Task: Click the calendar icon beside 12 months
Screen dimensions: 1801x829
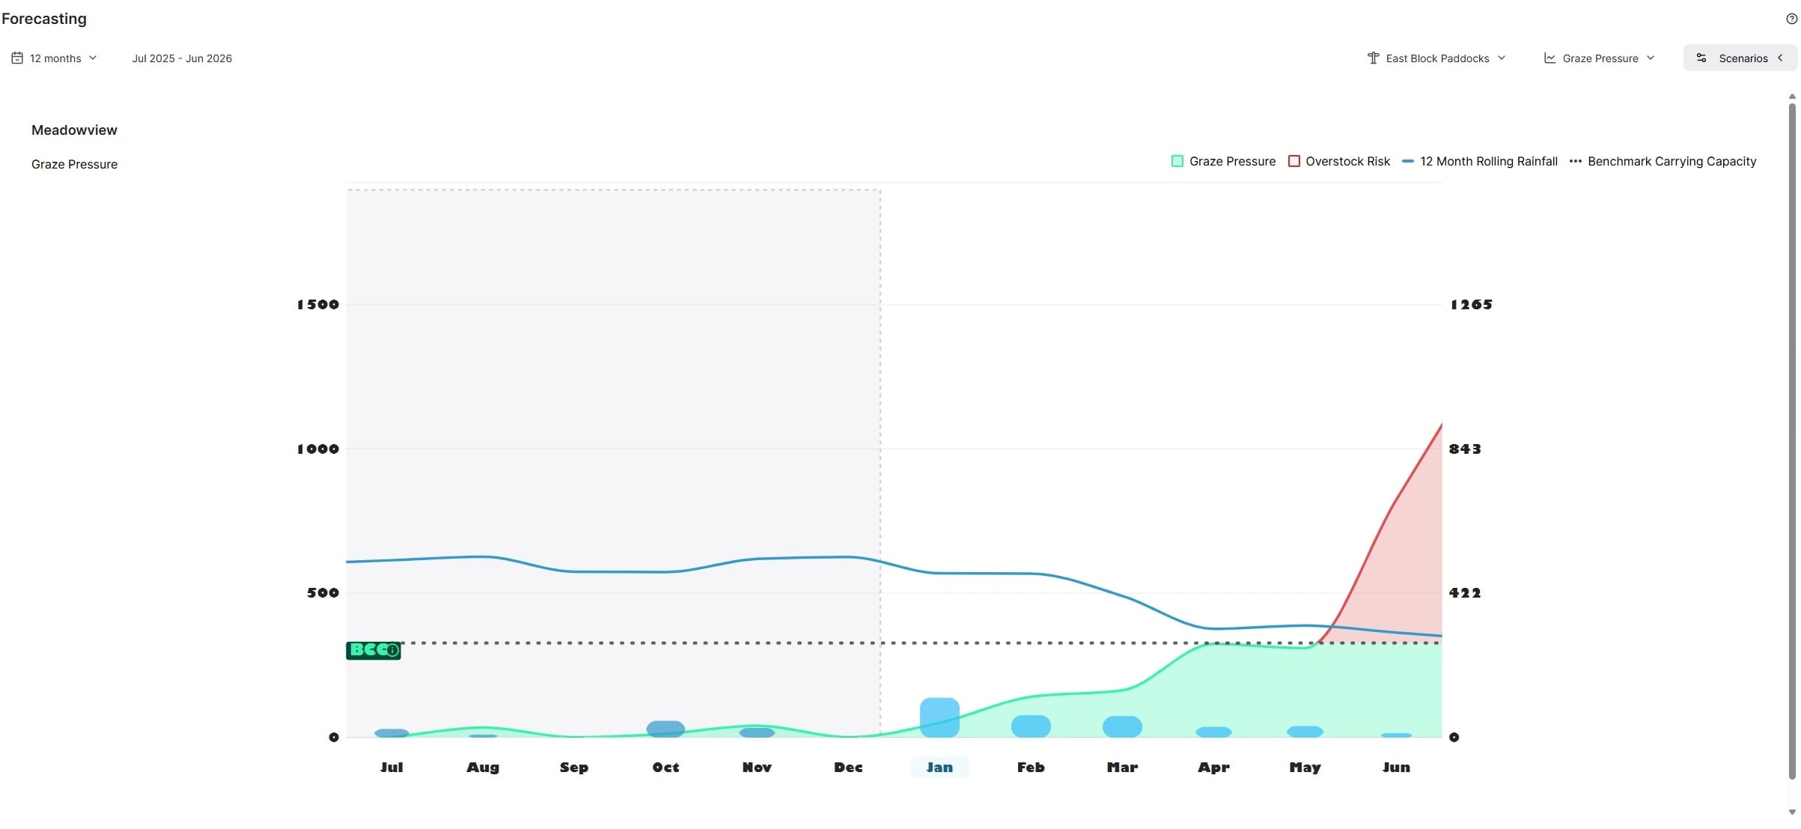Action: pyautogui.click(x=17, y=58)
